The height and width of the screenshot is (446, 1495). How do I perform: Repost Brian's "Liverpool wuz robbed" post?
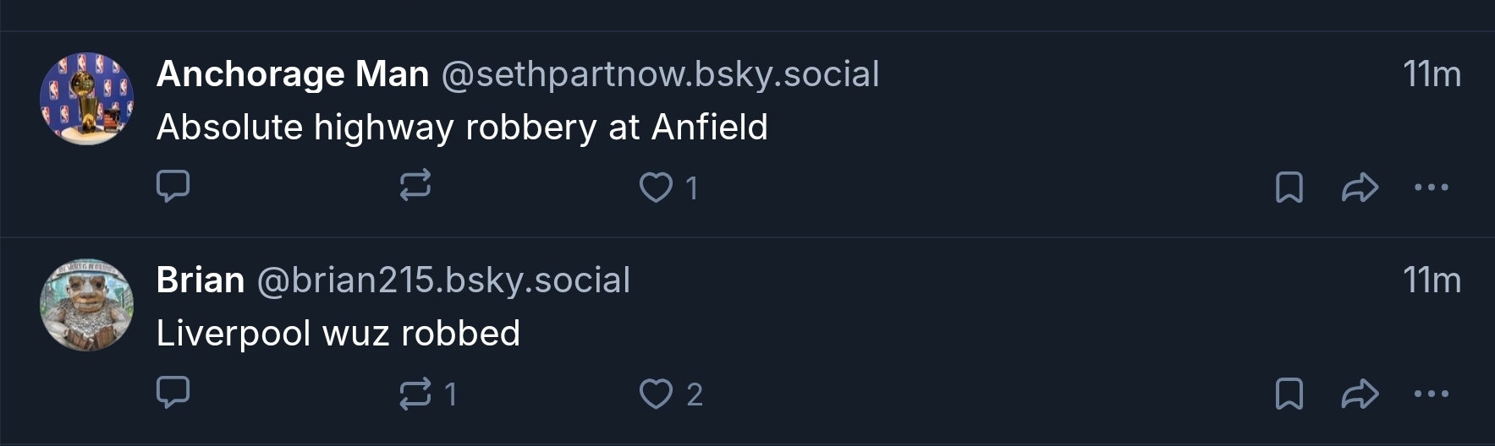(415, 394)
